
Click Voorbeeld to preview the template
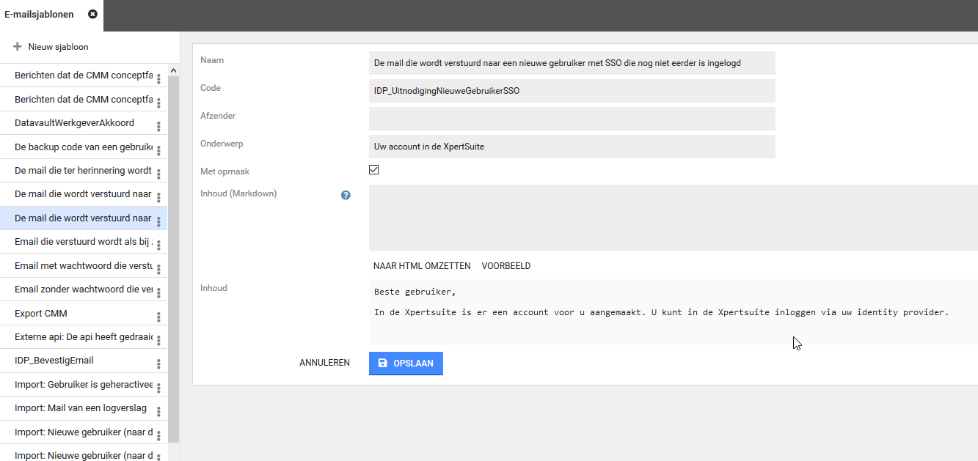click(506, 266)
